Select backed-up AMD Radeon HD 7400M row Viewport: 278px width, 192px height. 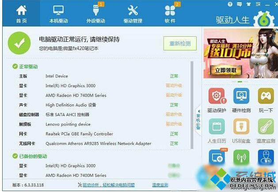(x=99, y=175)
